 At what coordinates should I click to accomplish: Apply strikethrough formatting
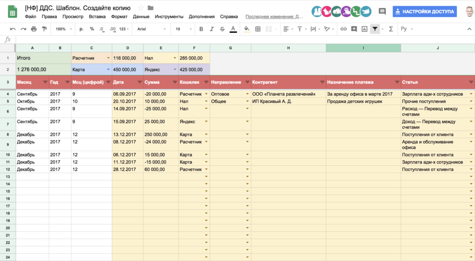tap(222, 29)
